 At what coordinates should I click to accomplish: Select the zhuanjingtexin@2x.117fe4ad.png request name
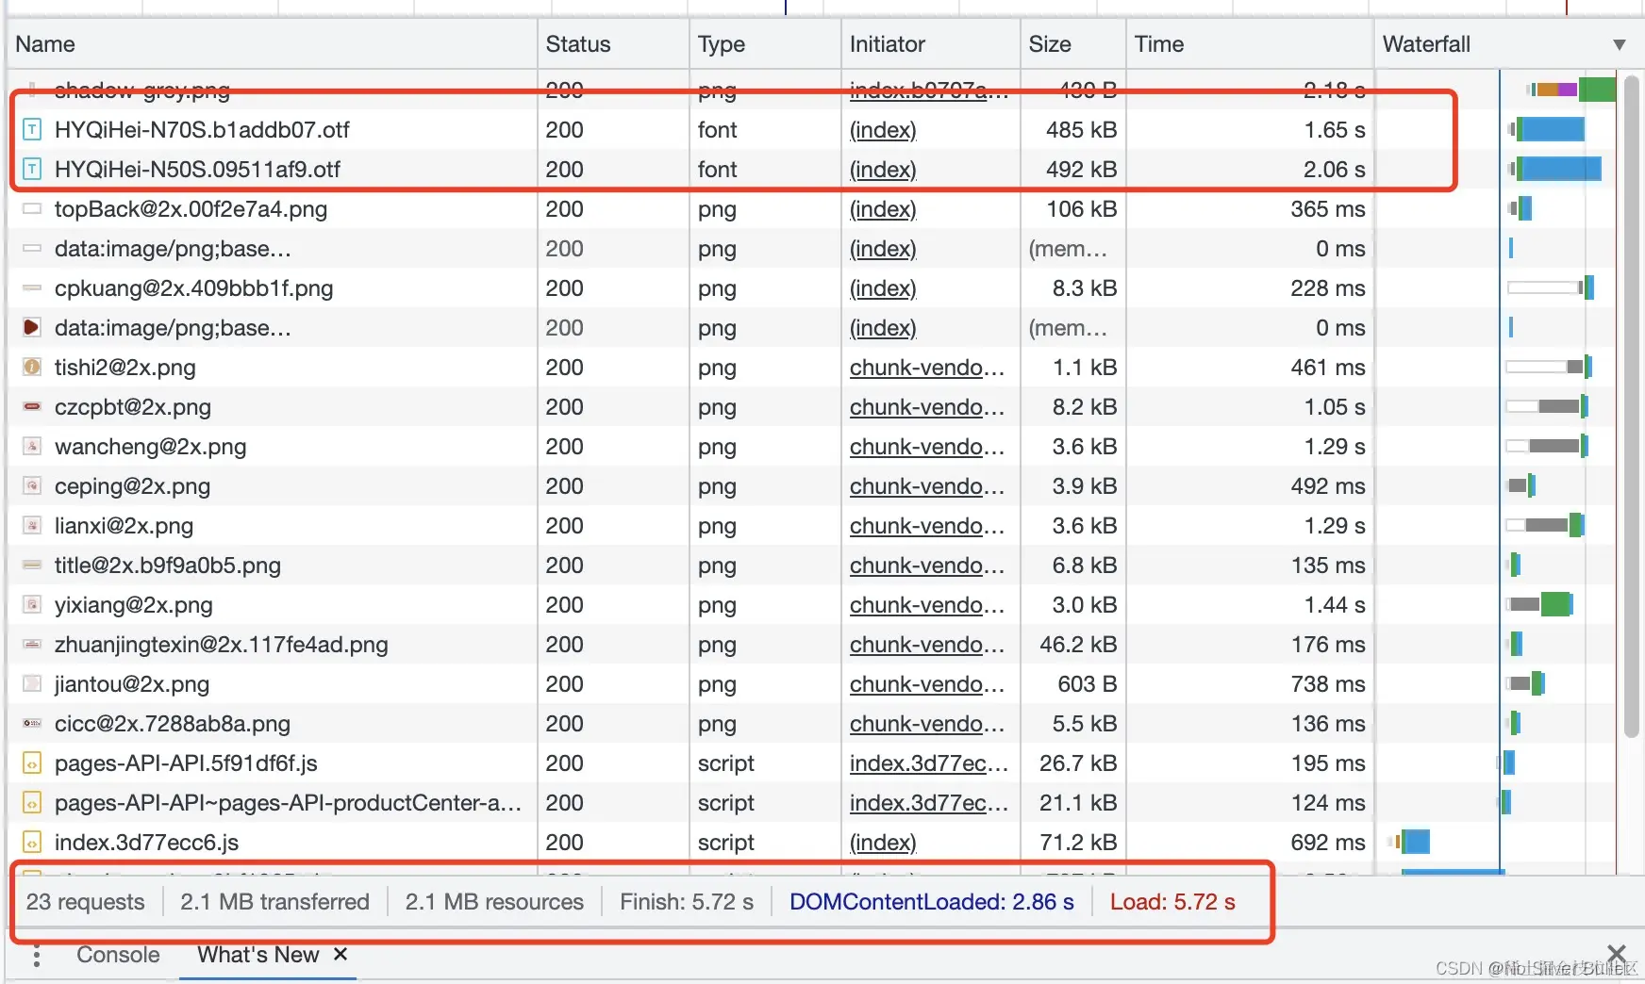click(x=222, y=645)
